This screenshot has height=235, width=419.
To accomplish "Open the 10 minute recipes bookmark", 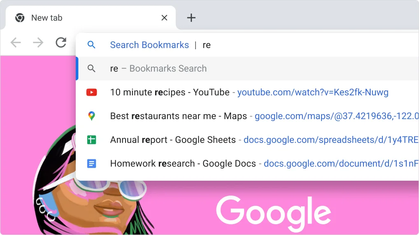I will (x=247, y=92).
